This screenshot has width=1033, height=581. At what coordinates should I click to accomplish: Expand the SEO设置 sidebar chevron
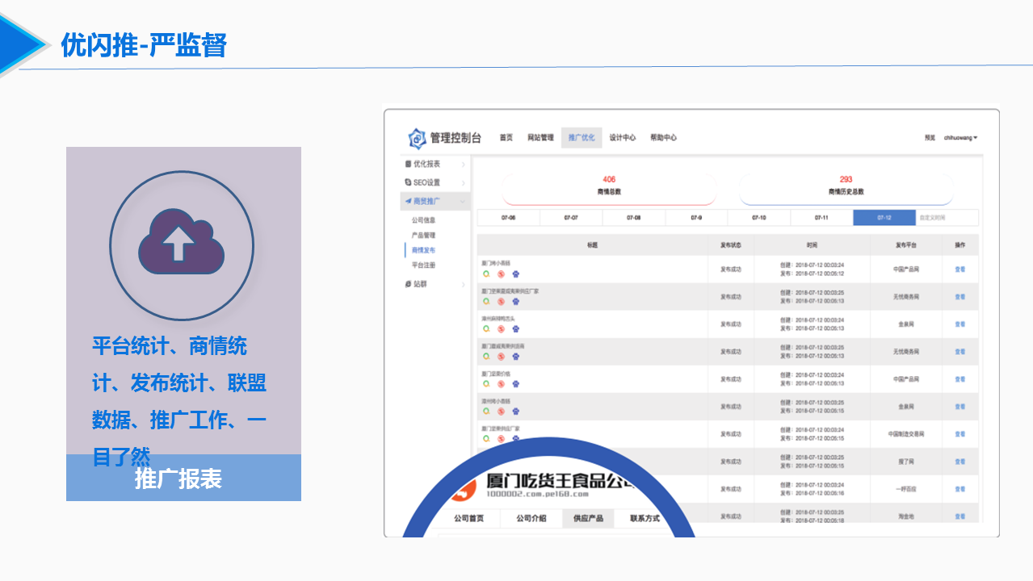coord(463,182)
